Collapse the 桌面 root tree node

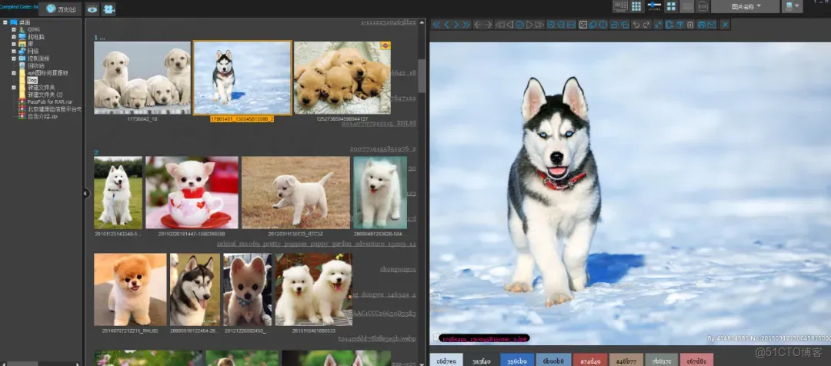[5, 22]
